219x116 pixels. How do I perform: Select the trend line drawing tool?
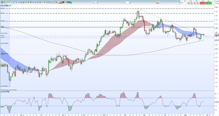tap(14, 2)
